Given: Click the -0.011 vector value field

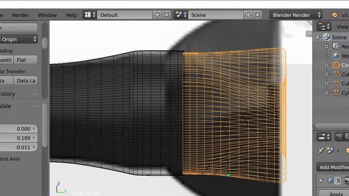Looking at the screenshot, I should click(19, 147).
